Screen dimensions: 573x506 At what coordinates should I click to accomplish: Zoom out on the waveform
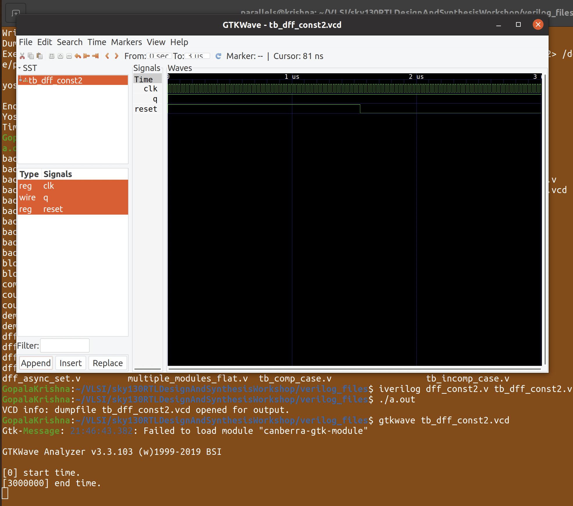tap(69, 56)
